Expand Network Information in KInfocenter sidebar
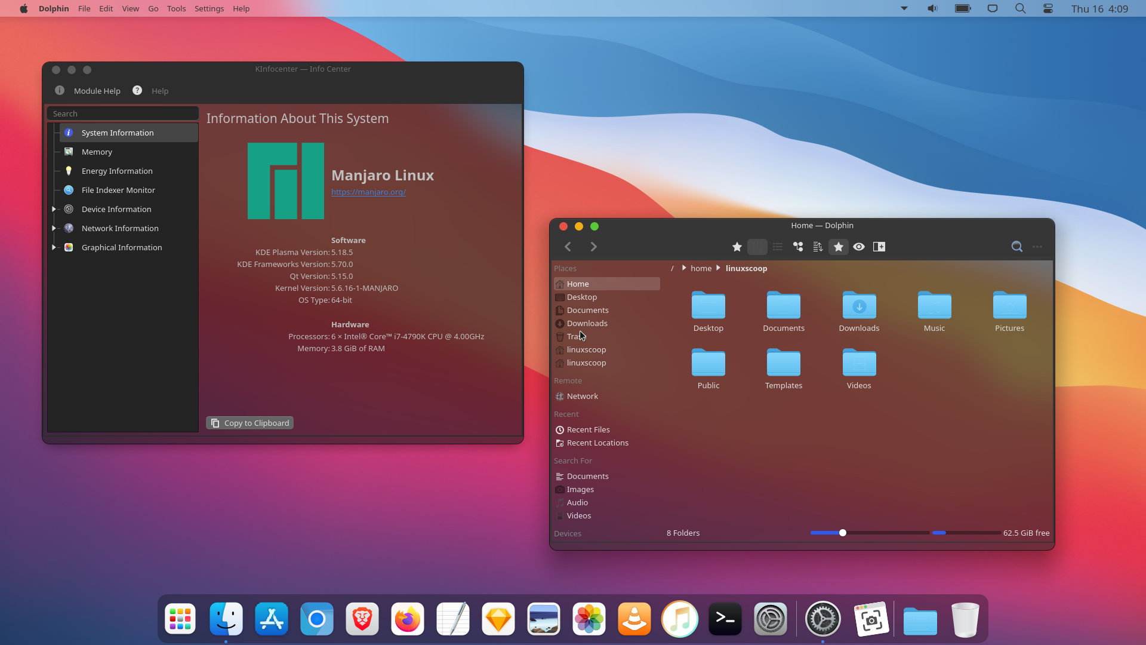This screenshot has width=1146, height=645. 54,228
